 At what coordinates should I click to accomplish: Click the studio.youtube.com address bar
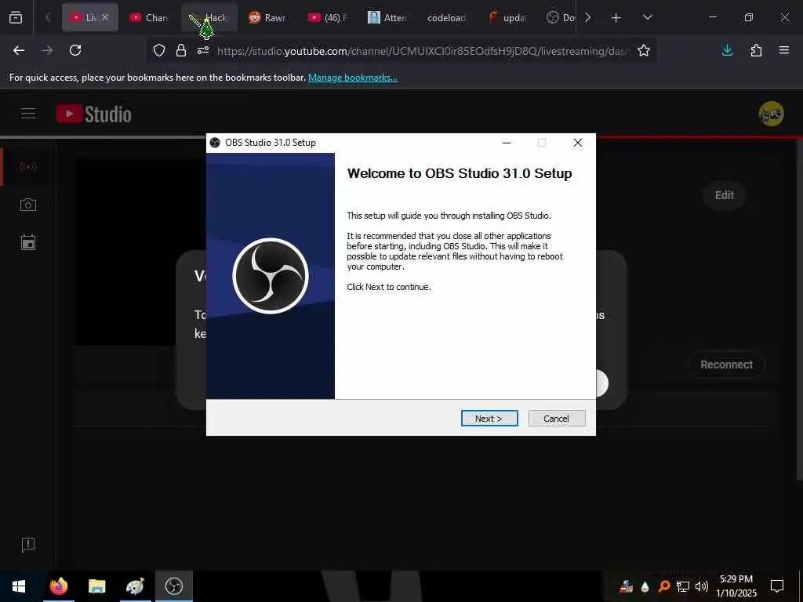pyautogui.click(x=423, y=51)
